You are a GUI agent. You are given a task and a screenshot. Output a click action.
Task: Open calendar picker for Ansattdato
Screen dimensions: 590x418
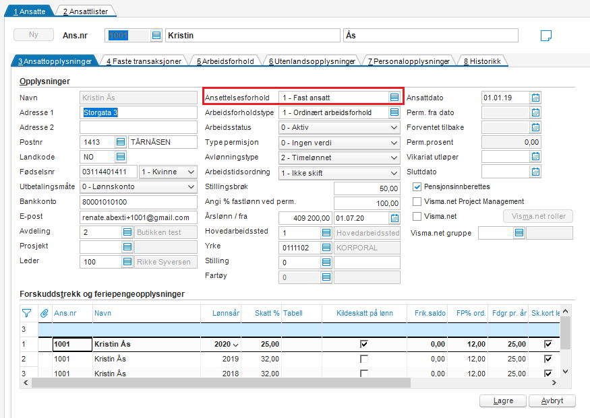click(x=535, y=98)
